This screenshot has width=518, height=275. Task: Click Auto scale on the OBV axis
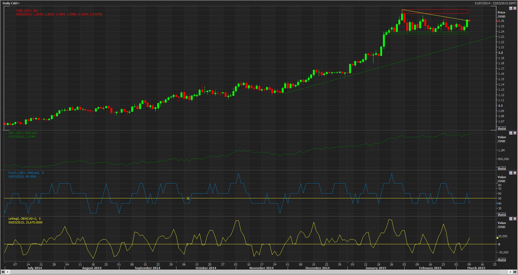(501, 168)
